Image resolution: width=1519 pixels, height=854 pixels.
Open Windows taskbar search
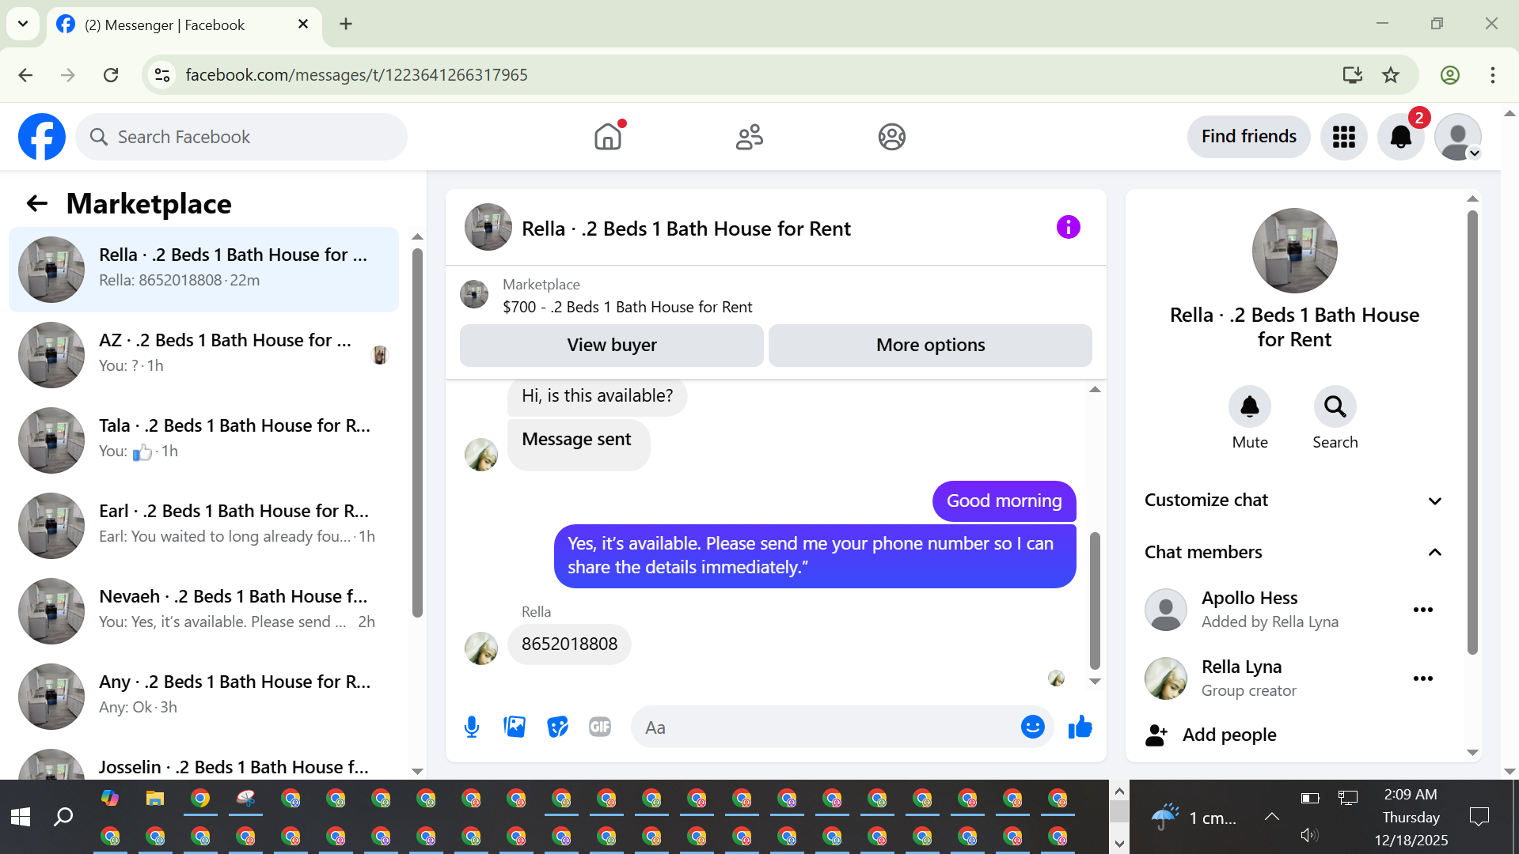pos(63,817)
